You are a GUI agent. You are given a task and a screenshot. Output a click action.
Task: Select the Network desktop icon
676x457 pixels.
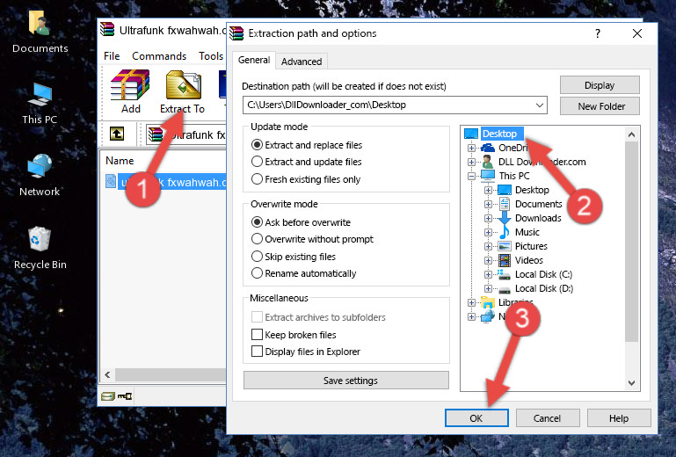click(40, 175)
